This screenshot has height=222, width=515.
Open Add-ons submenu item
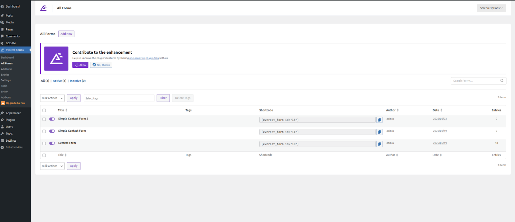tap(6, 97)
